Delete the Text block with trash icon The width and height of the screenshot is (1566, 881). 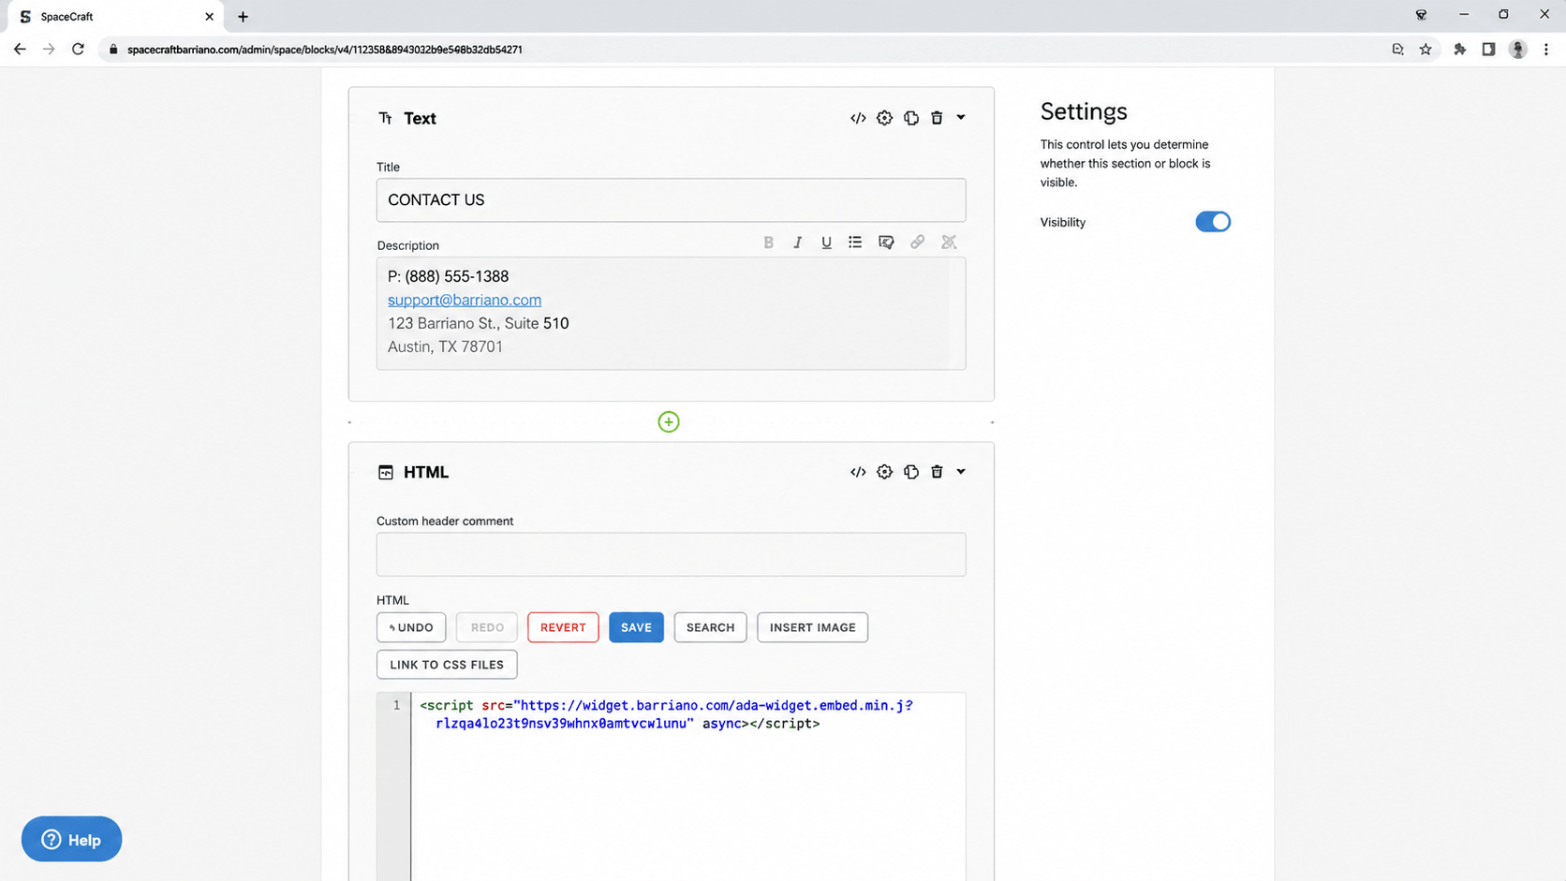pos(937,118)
